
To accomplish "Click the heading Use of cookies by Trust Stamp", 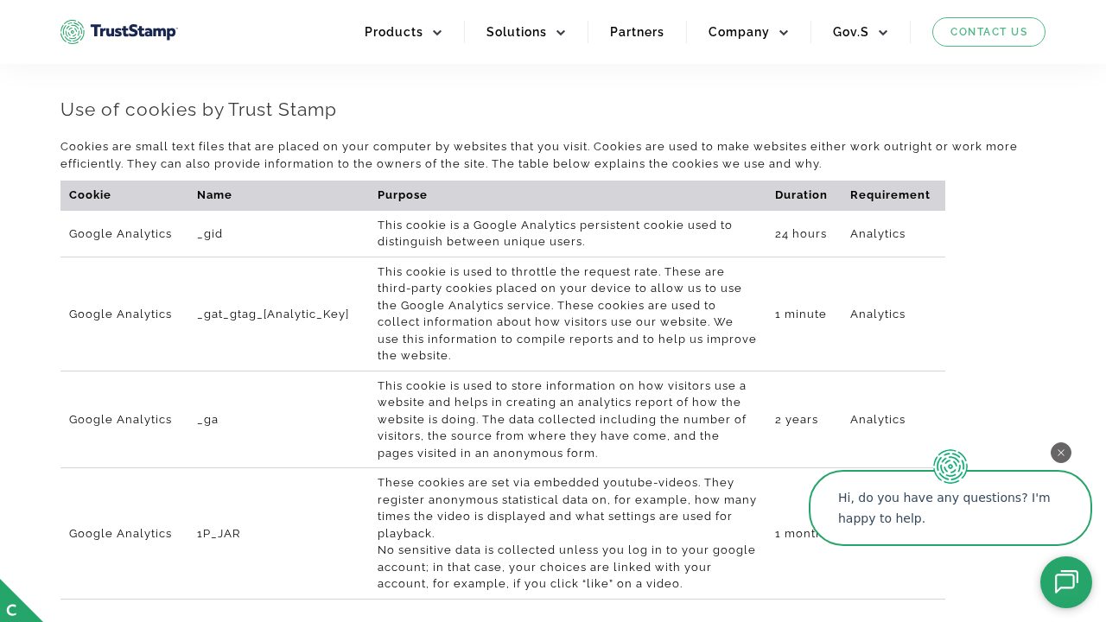I will coord(198,110).
